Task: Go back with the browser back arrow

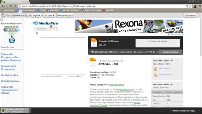Action: (3, 6)
